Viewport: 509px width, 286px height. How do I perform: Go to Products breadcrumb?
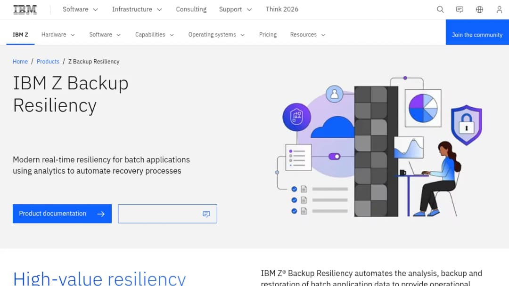click(48, 62)
